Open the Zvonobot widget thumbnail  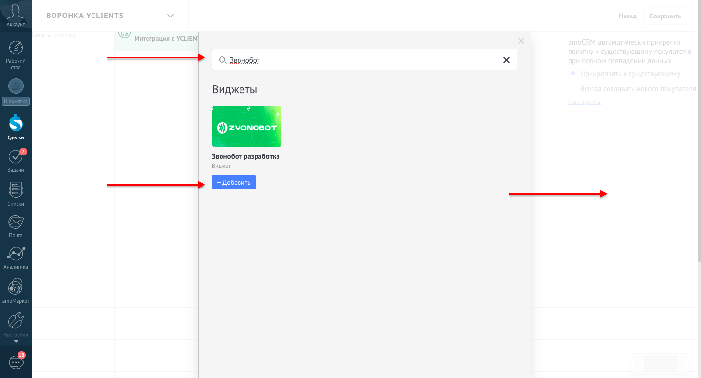(246, 126)
